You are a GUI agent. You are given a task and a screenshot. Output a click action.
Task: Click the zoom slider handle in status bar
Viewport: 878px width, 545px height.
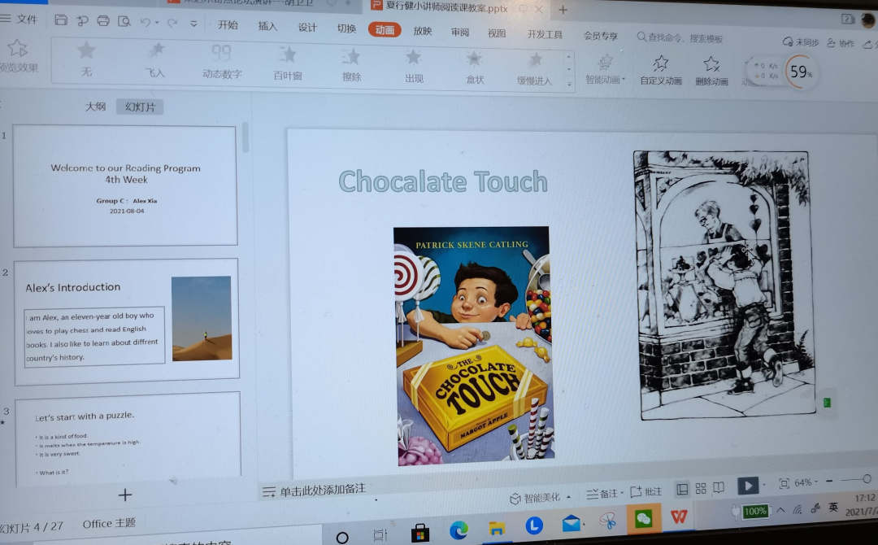867,478
